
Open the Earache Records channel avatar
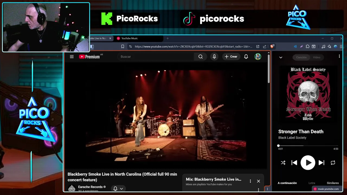click(x=72, y=188)
